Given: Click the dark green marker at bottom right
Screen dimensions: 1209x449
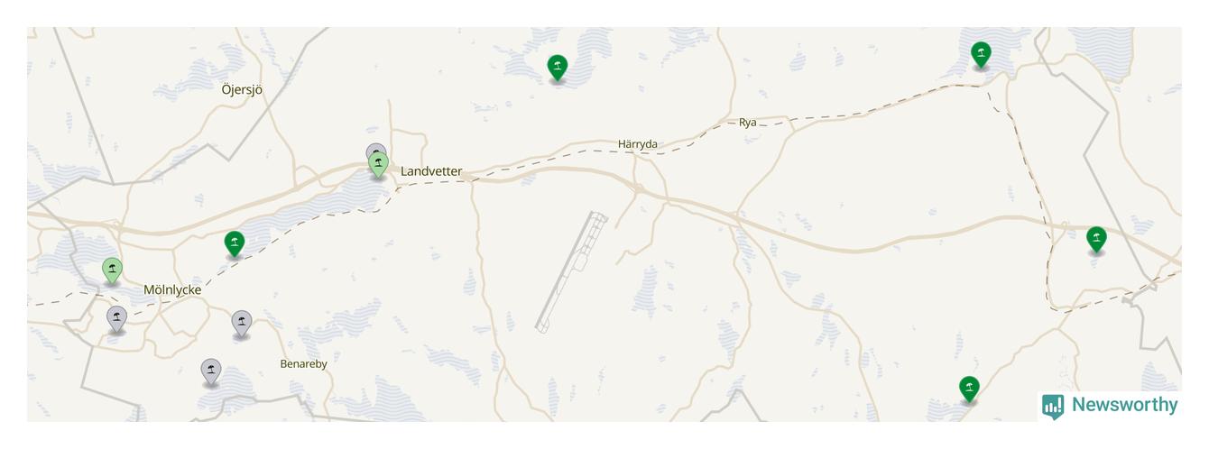Looking at the screenshot, I should (969, 389).
